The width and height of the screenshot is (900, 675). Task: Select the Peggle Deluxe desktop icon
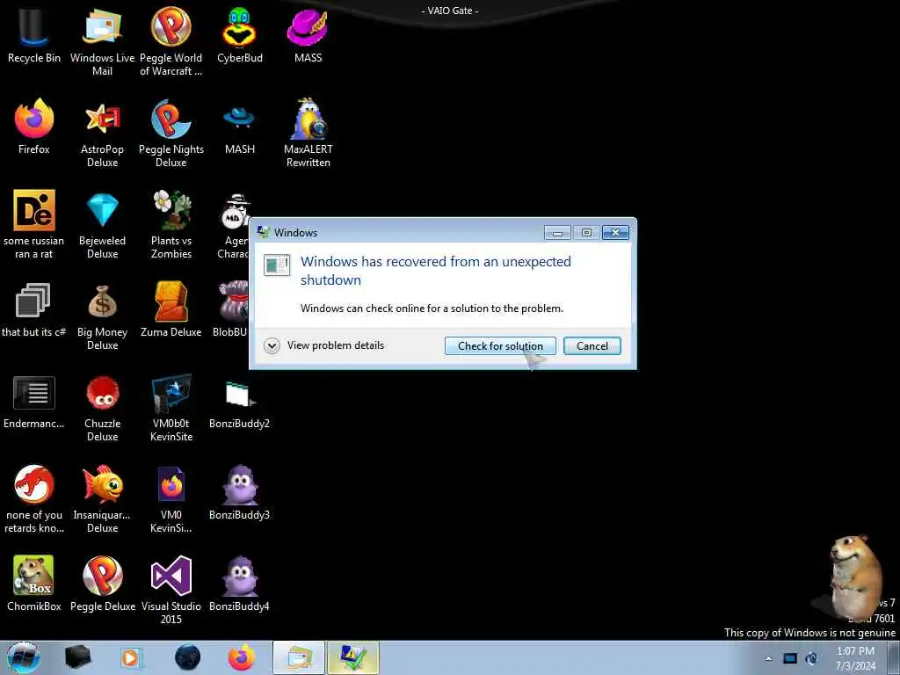(102, 584)
